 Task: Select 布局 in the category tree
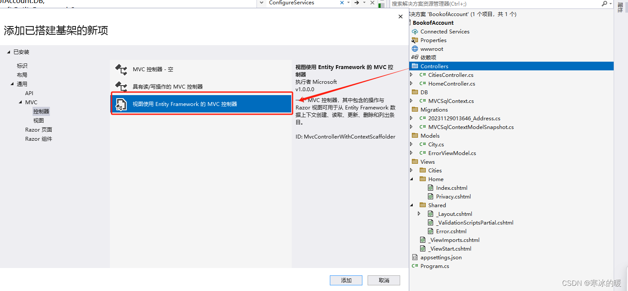coord(22,75)
